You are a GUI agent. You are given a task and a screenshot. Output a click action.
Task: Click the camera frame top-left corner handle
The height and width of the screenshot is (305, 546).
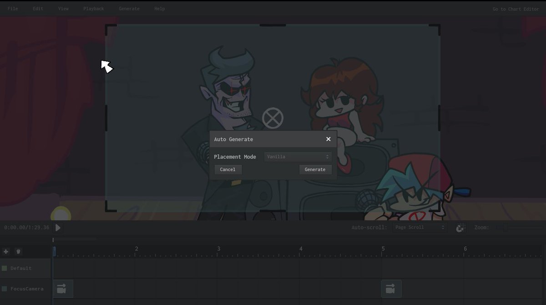(111, 30)
